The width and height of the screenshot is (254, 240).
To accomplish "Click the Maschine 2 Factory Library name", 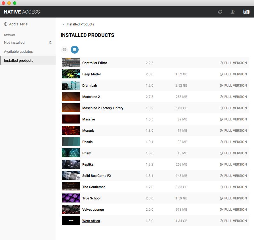I will [103, 108].
